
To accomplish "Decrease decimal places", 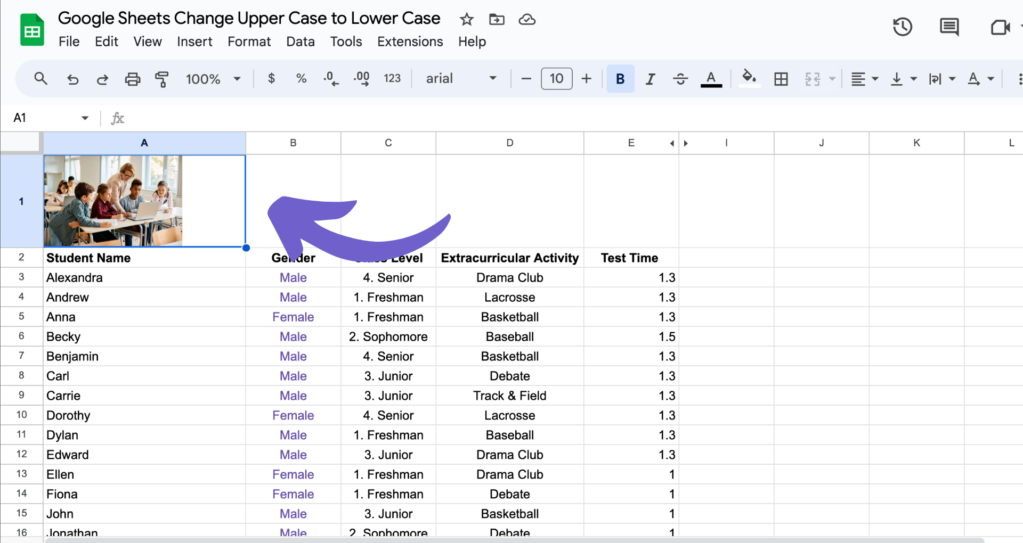I will (331, 79).
